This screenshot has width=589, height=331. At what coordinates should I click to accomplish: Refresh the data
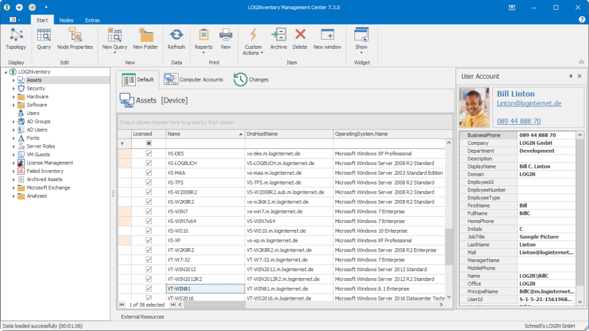(x=176, y=39)
